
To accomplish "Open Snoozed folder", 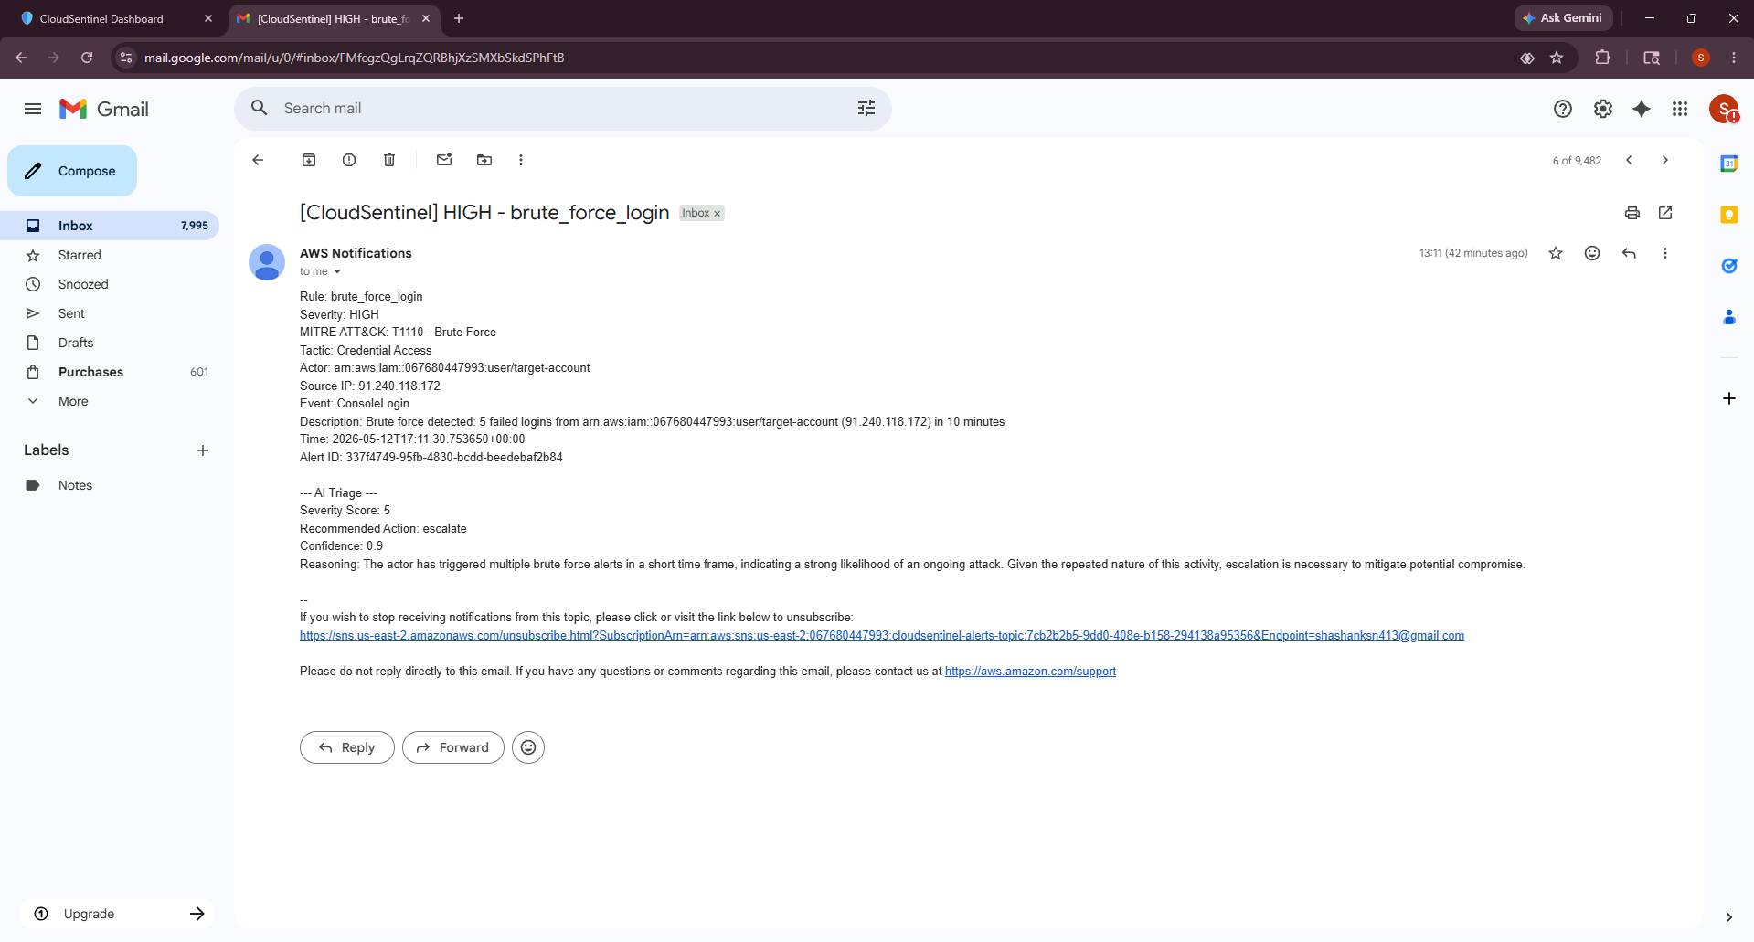I will point(110,284).
